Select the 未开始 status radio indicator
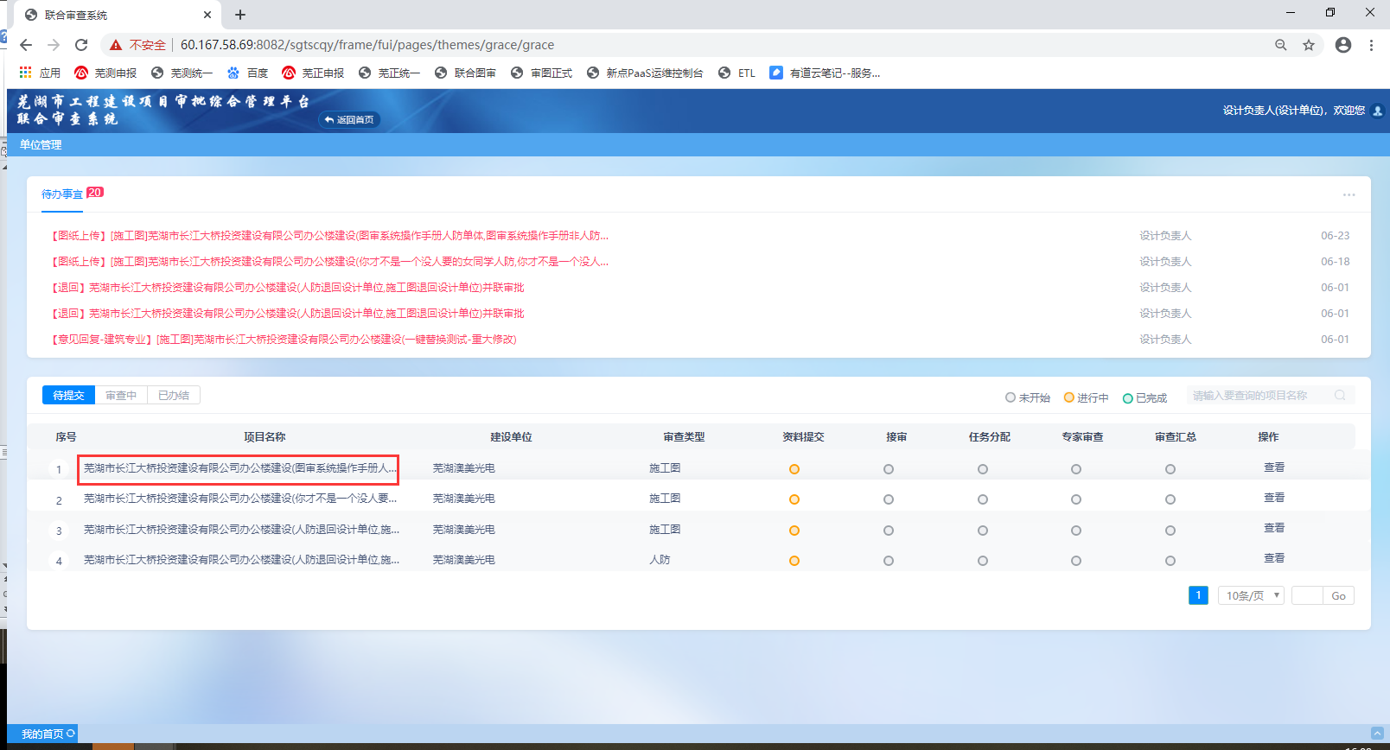Screen dimensions: 1390x750 tap(1010, 397)
